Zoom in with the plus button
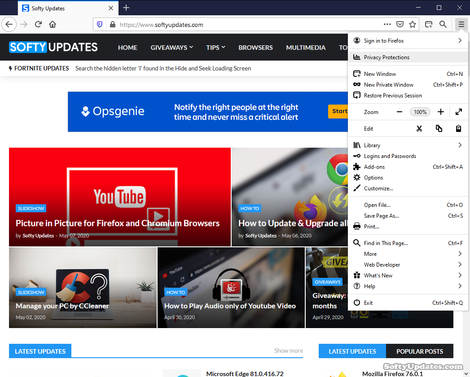Viewport: 470px width, 377px height. [x=441, y=112]
